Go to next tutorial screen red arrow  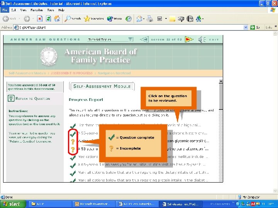click(189, 39)
